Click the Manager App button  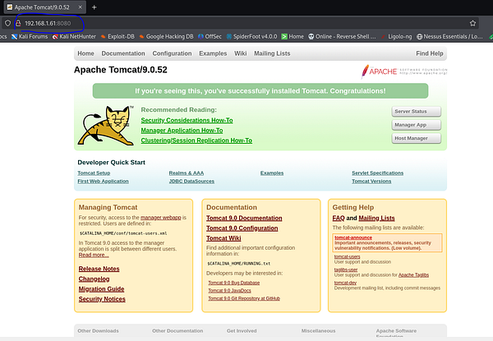click(x=417, y=125)
